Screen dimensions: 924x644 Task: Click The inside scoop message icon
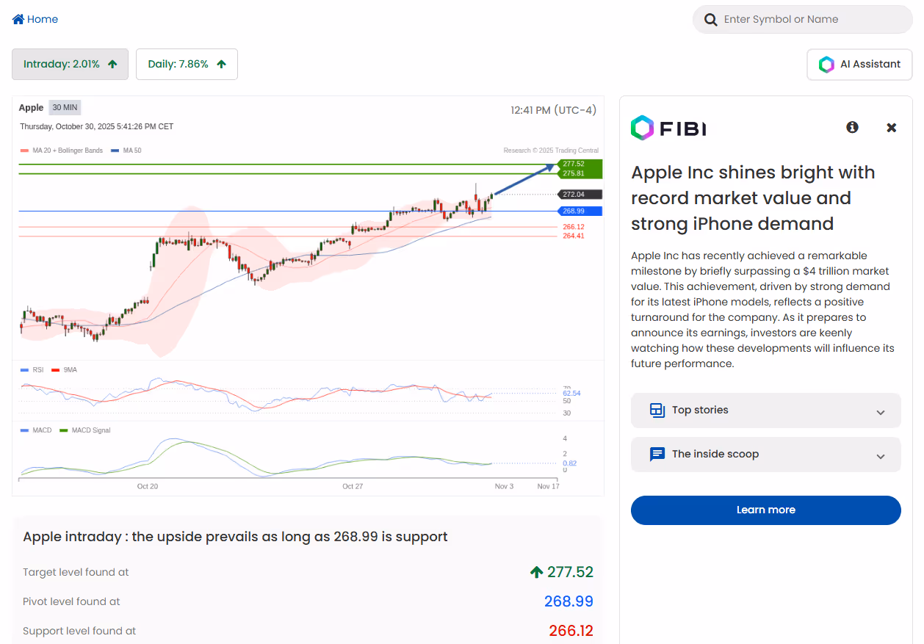657,454
